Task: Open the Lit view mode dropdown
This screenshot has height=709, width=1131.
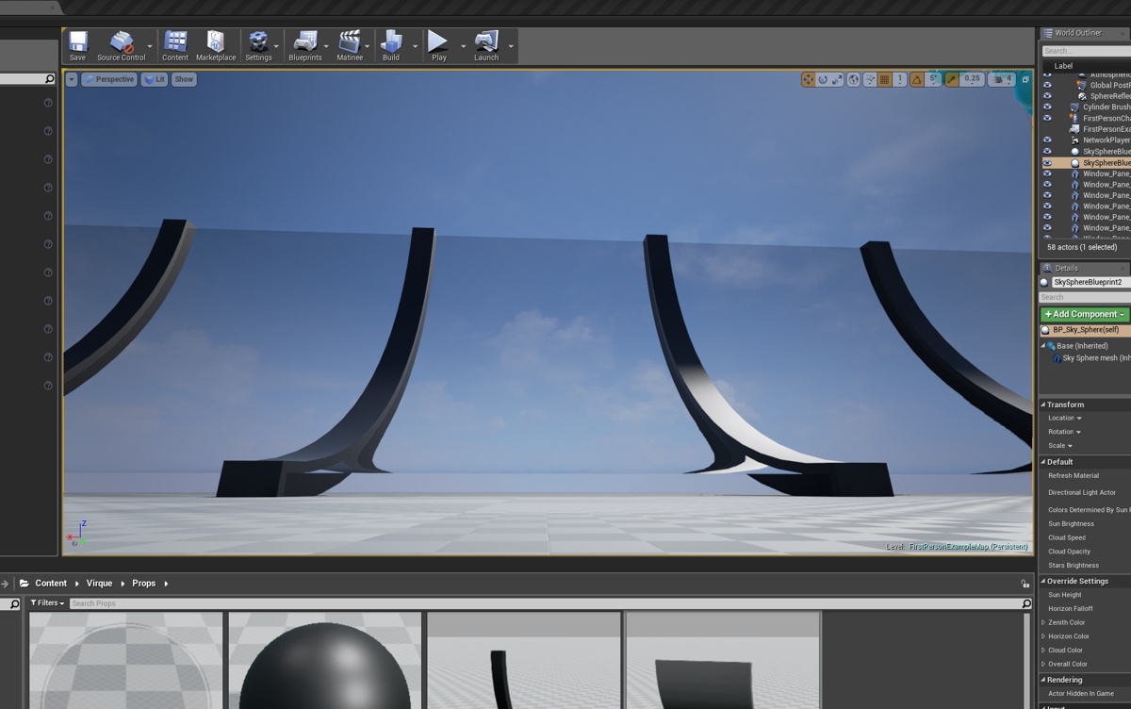Action: (155, 79)
